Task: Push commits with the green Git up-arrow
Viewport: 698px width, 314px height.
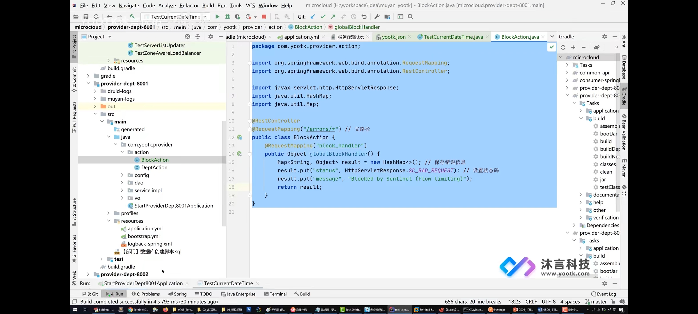Action: tap(333, 17)
